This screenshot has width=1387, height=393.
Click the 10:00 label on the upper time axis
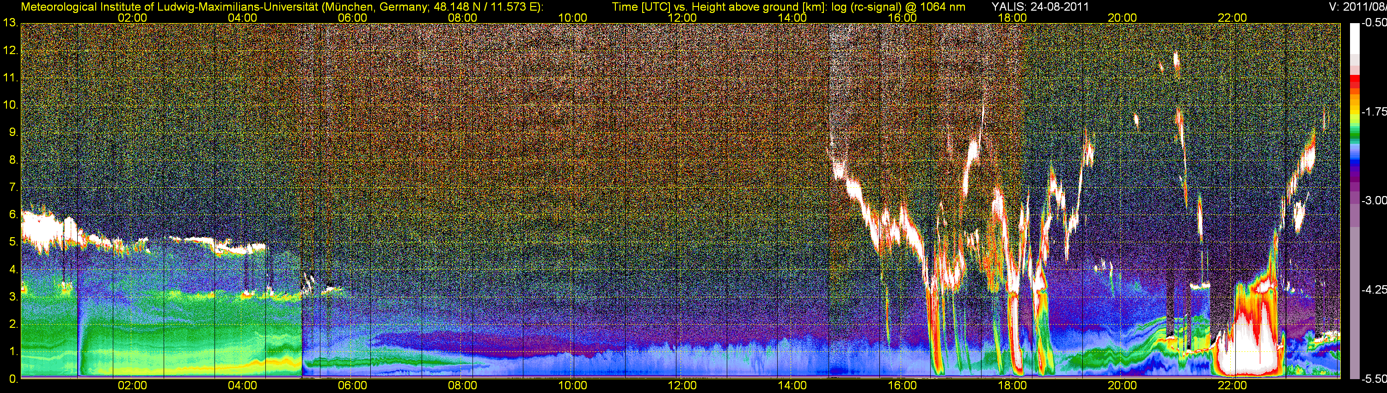click(x=572, y=18)
